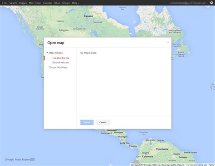Click the British Columbia map label
The width and height of the screenshot is (215, 166).
(x=40, y=28)
